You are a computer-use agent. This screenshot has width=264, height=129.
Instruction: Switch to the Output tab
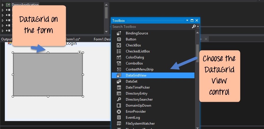pos(6,39)
